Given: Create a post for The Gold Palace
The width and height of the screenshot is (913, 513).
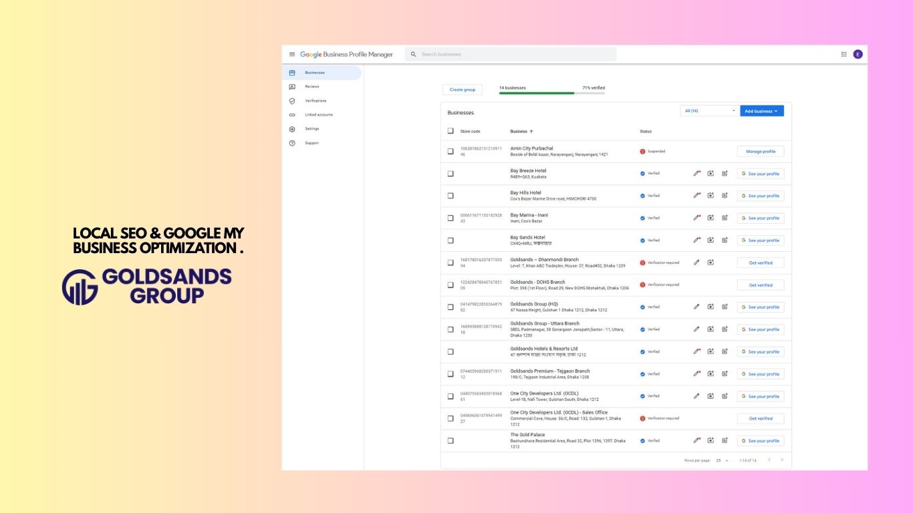Looking at the screenshot, I should tap(725, 441).
